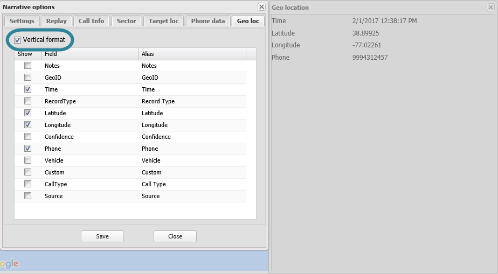This screenshot has width=498, height=274.
Task: Close the Narrative options dialog via X icon
Action: click(x=261, y=7)
